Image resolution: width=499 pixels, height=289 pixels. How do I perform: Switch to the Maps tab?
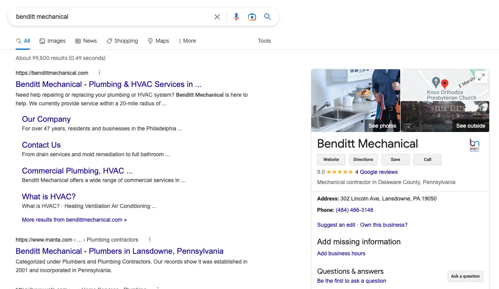(158, 41)
